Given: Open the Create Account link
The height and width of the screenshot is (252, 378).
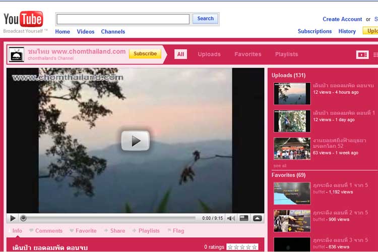Looking at the screenshot, I should (342, 19).
